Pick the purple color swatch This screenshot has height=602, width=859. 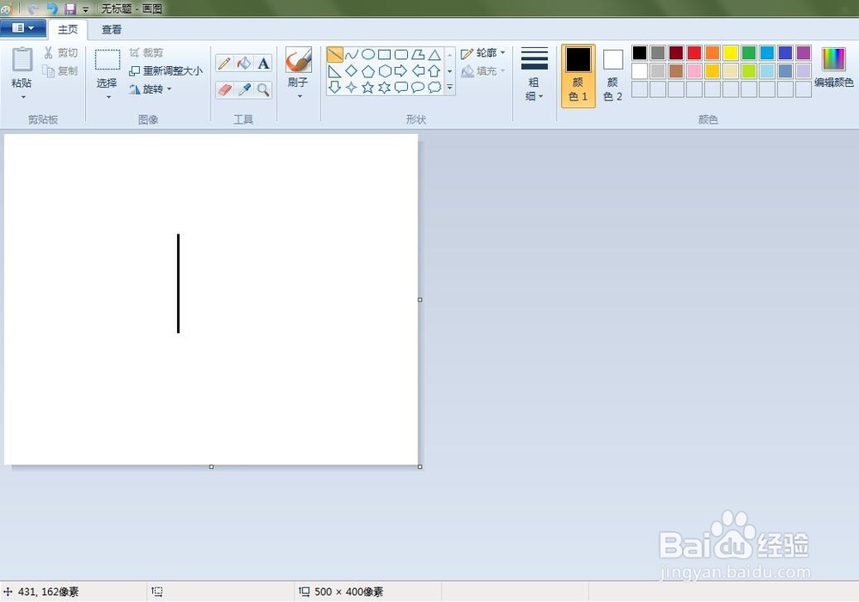pos(803,52)
